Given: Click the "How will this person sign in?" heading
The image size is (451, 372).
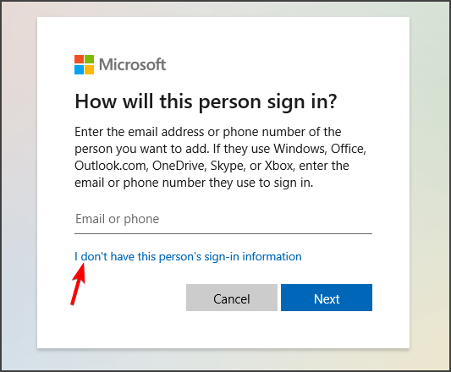Looking at the screenshot, I should coord(206,101).
